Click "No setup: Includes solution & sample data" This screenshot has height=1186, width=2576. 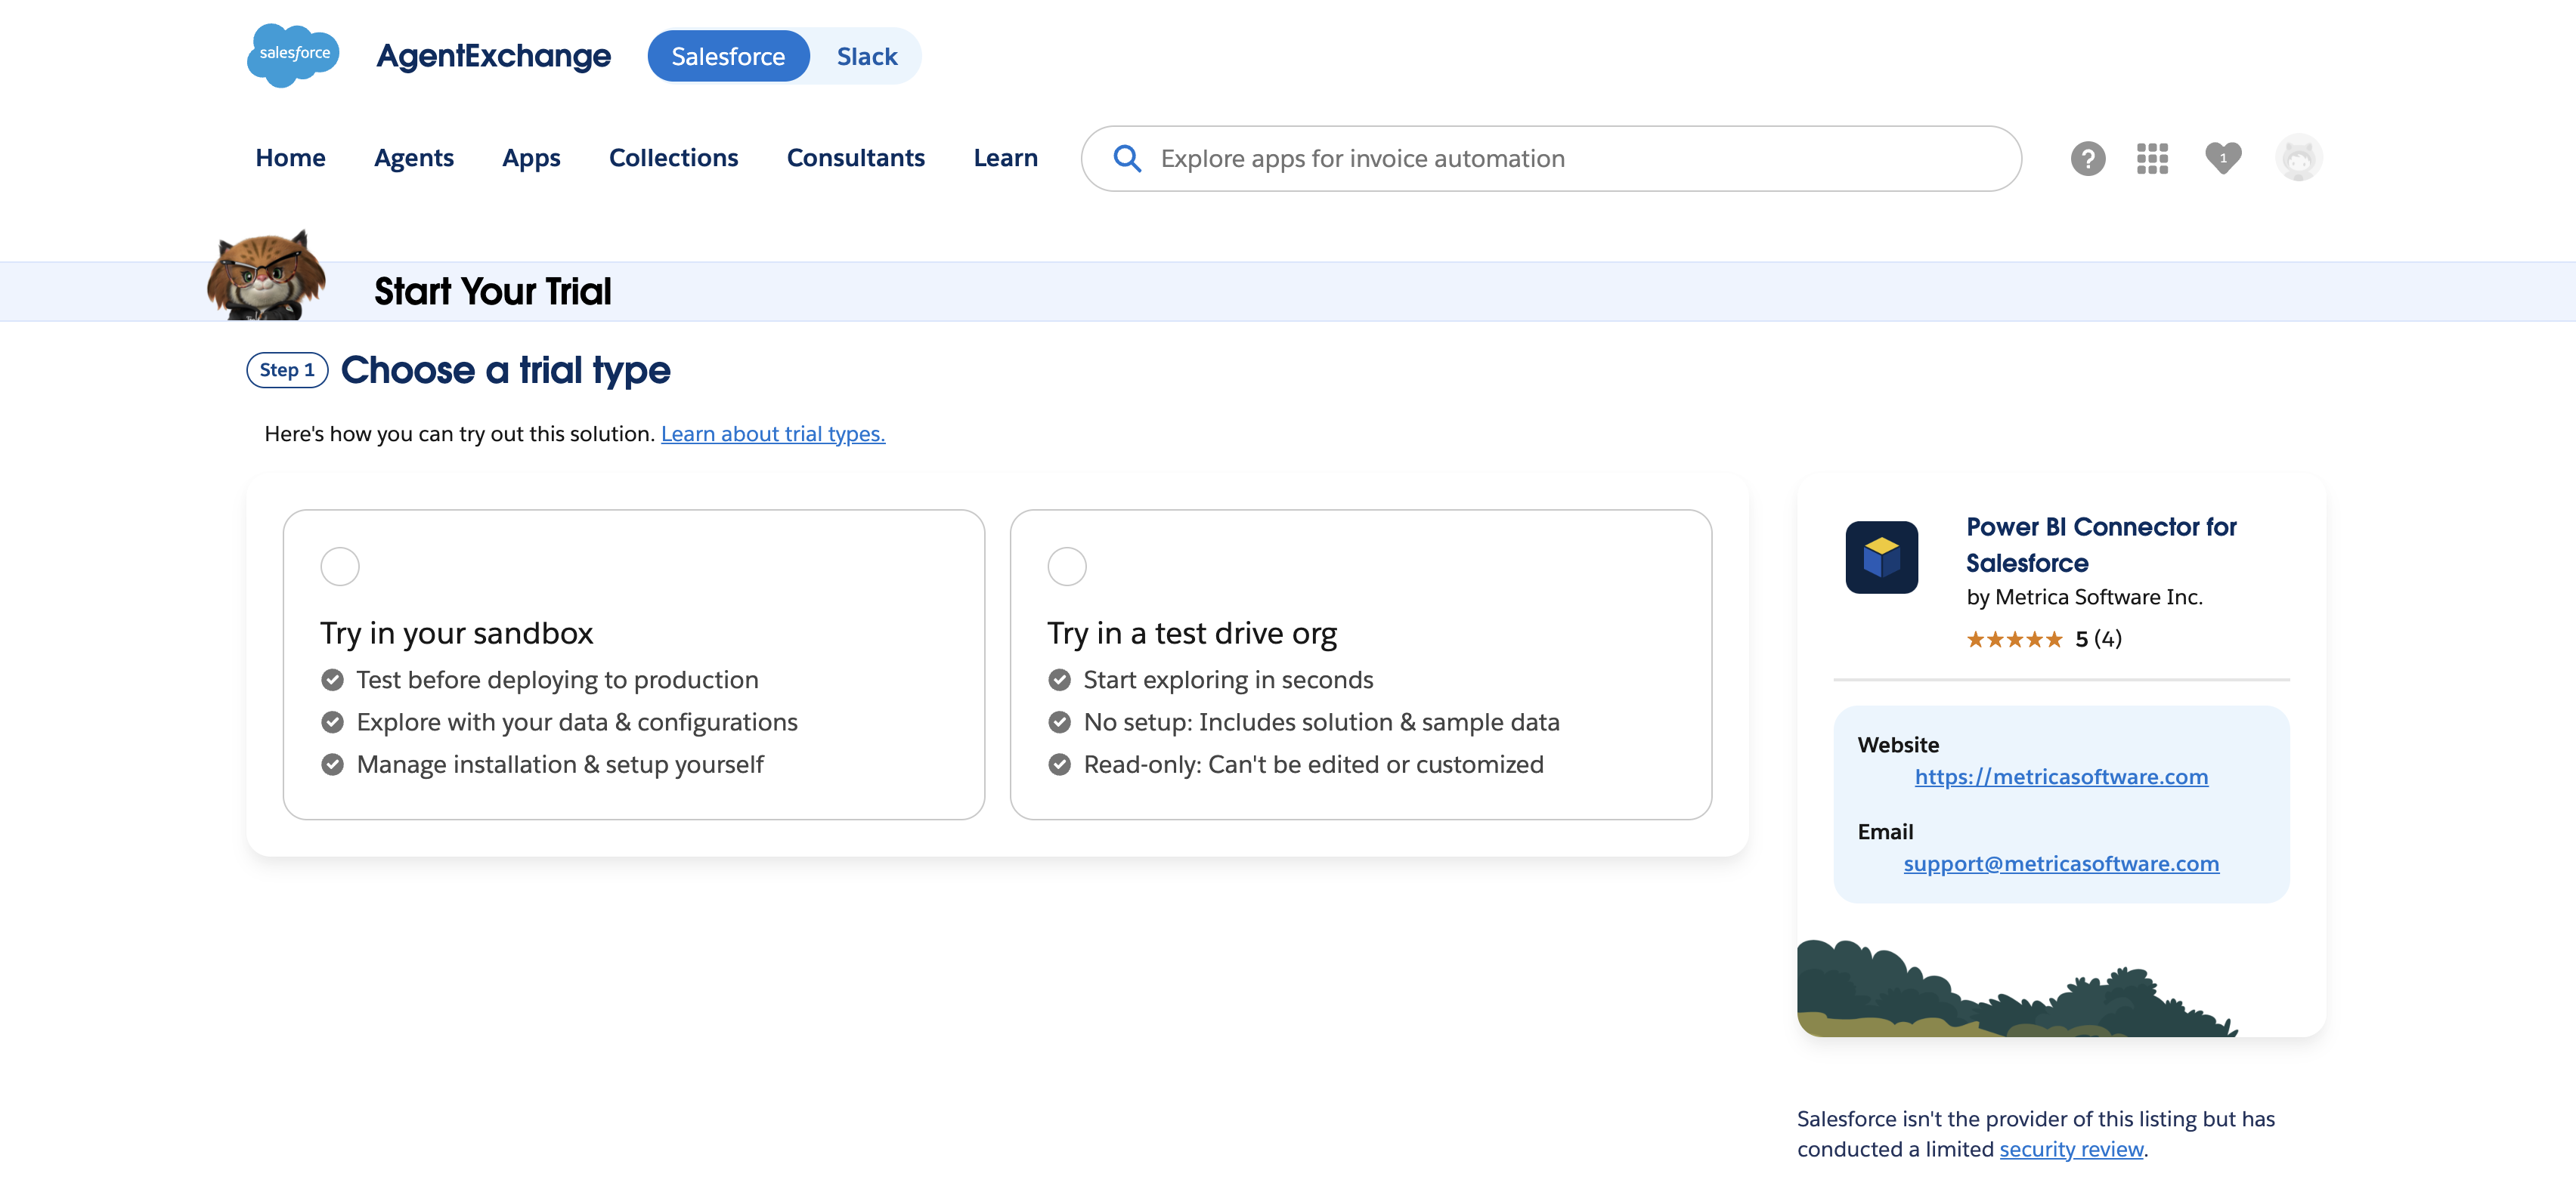[x=1321, y=722]
